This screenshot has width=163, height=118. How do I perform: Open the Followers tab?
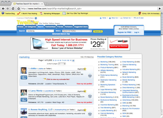coord(69,27)
